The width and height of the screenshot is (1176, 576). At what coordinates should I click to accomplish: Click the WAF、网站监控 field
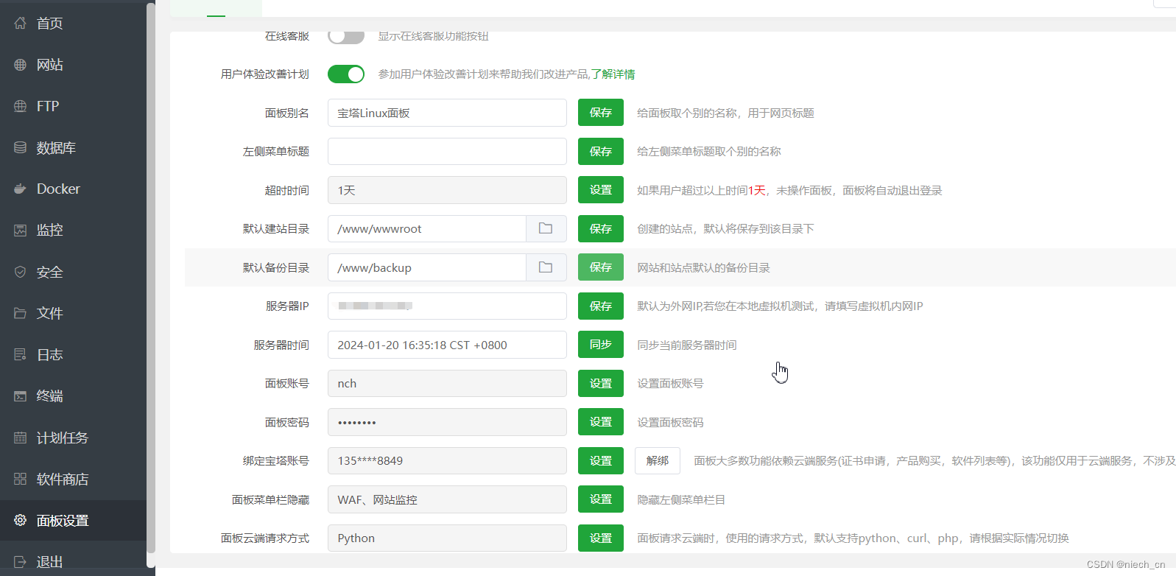447,499
